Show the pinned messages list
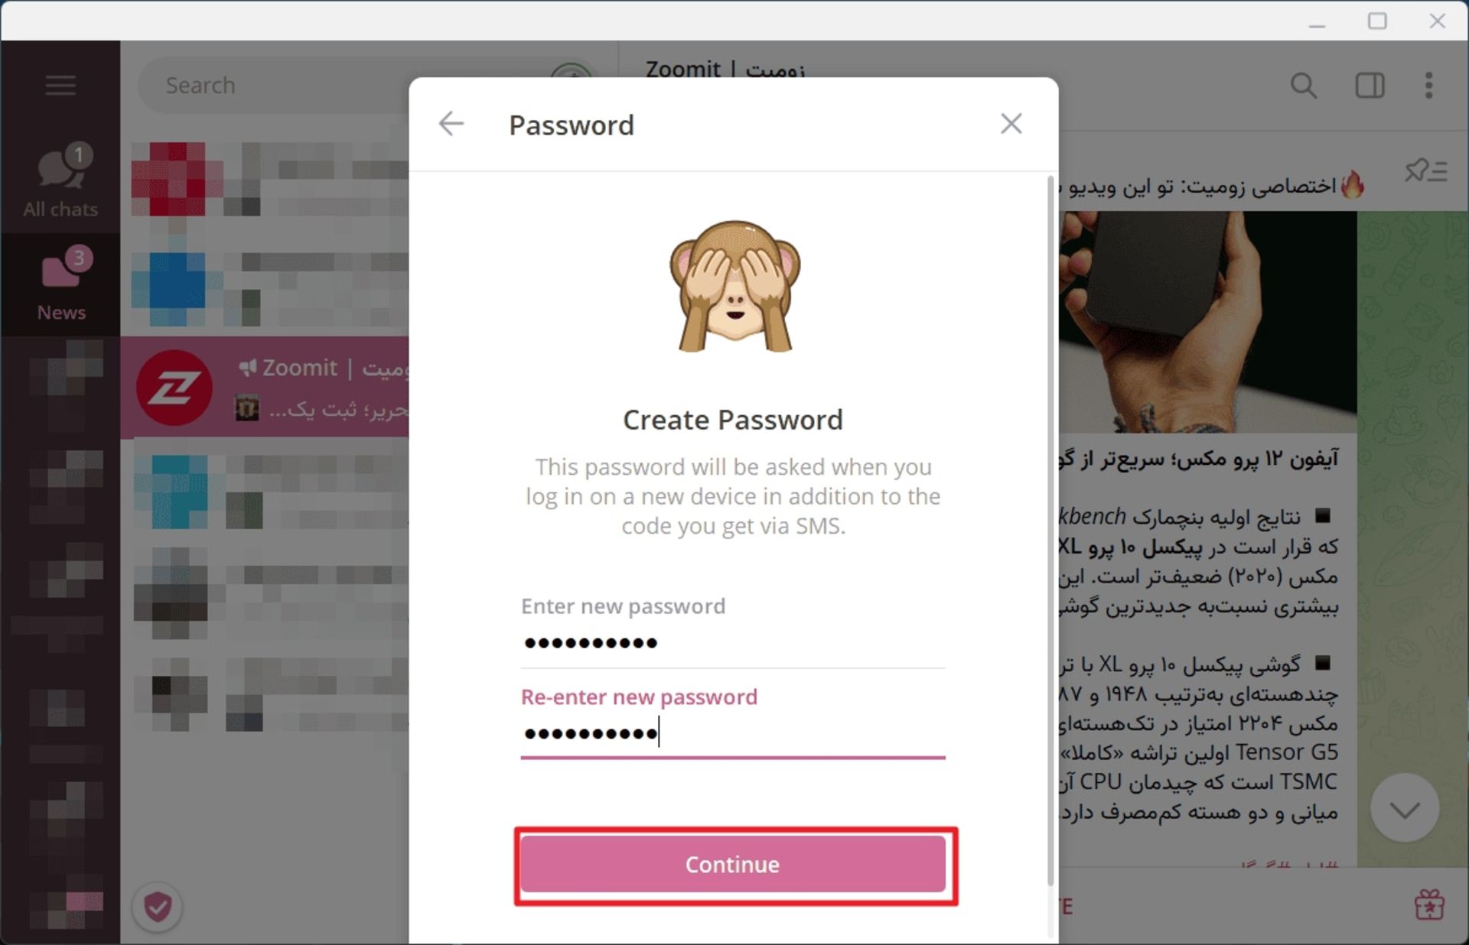Image resolution: width=1469 pixels, height=945 pixels. [x=1425, y=170]
